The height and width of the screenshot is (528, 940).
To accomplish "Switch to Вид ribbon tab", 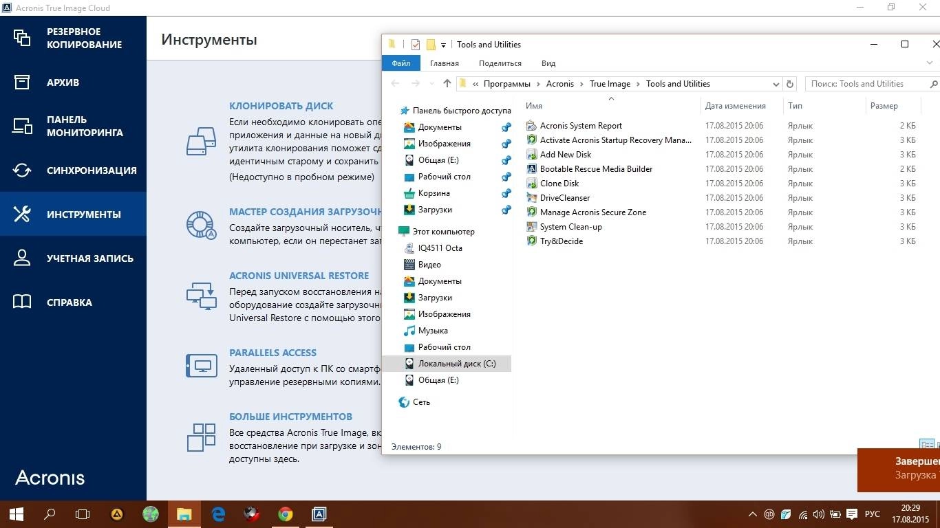I will tap(548, 63).
